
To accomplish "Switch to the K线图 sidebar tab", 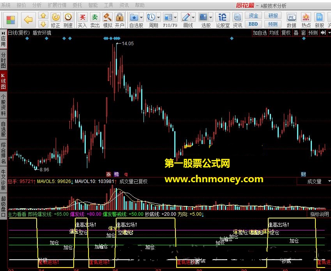I will click(x=3, y=81).
